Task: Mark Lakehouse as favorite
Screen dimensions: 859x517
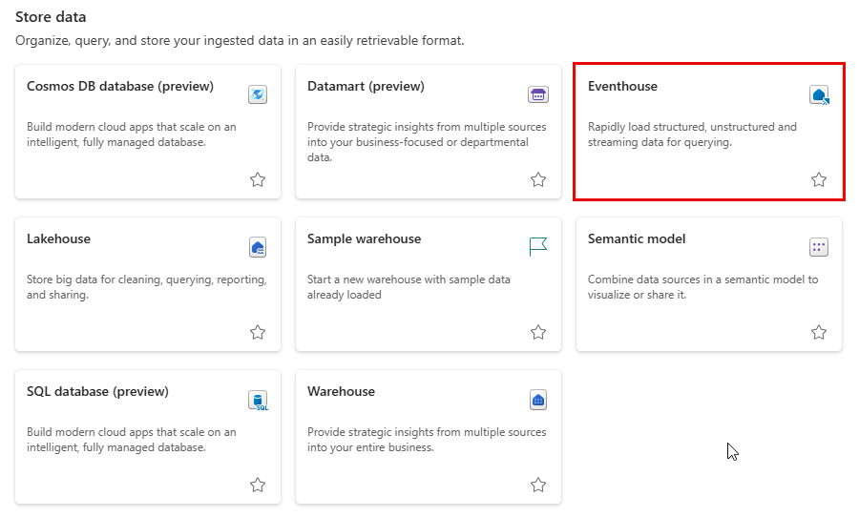Action: (x=258, y=332)
